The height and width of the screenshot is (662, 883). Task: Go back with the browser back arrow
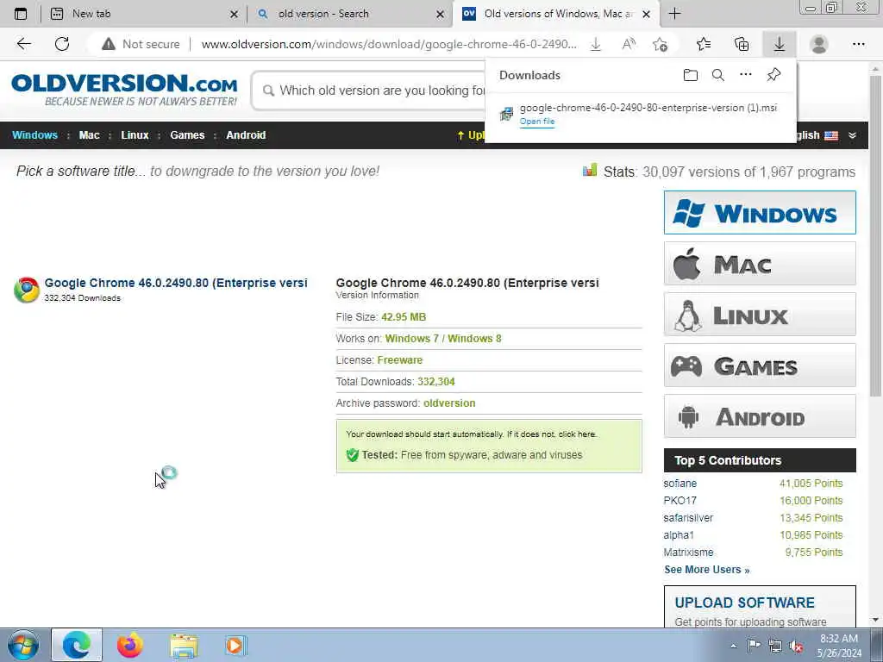pos(23,44)
